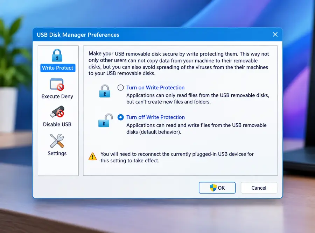315x233 pixels.
Task: Switch to the Execute Deny section label
Action: tap(57, 96)
